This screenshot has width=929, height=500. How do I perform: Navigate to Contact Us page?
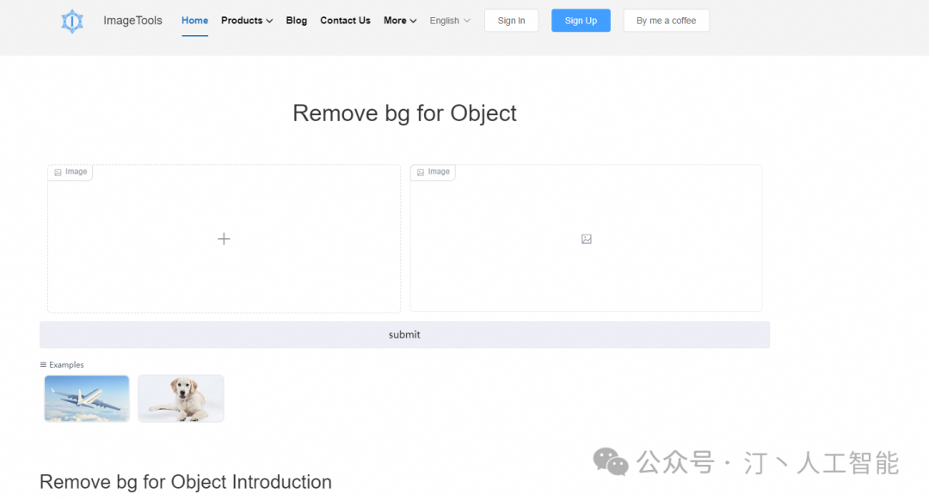(345, 21)
